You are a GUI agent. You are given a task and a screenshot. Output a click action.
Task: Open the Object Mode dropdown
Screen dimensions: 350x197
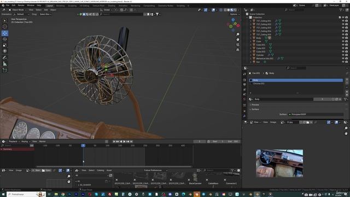coord(17,10)
